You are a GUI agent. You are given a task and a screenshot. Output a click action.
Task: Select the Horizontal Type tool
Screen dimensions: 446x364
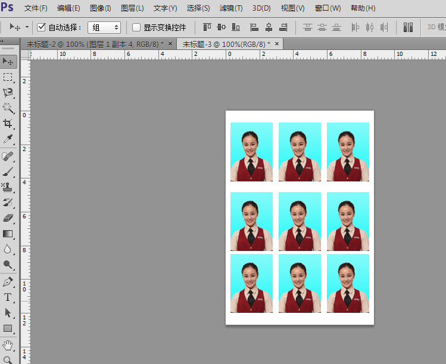(x=8, y=297)
